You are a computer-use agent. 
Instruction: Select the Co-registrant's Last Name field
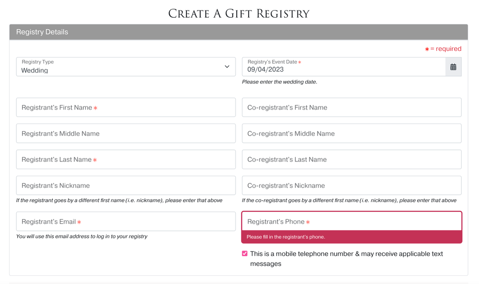click(352, 159)
